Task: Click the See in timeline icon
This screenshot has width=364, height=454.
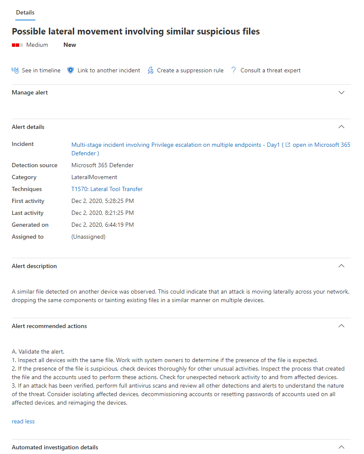Action: [x=15, y=71]
